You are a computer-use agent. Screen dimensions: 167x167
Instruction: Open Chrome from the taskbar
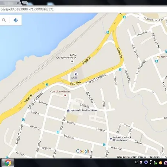(8, 163)
